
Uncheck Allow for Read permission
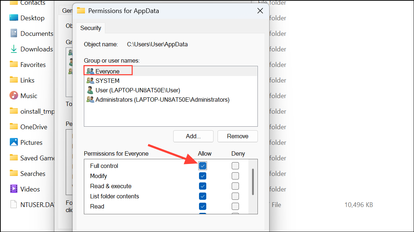203,206
